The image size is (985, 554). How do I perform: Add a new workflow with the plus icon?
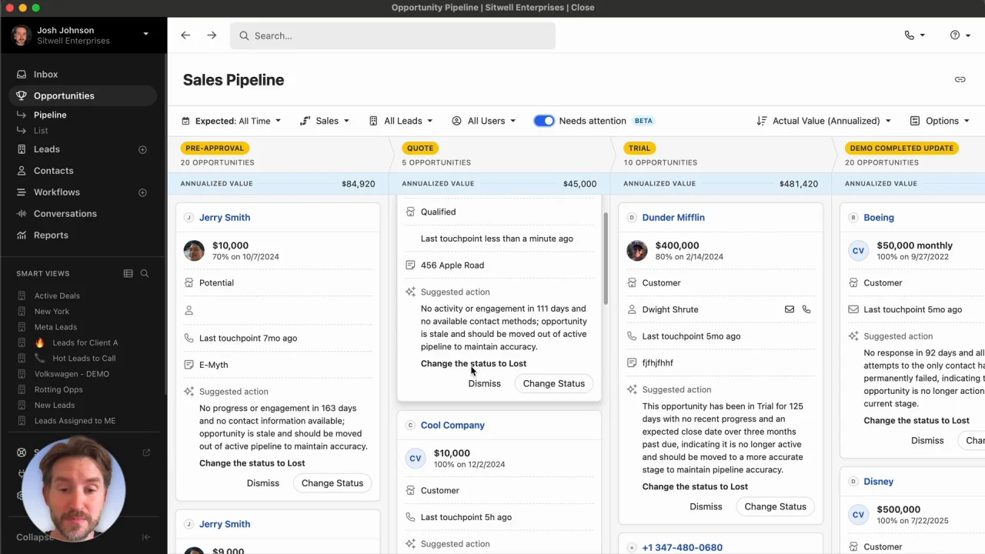click(142, 192)
